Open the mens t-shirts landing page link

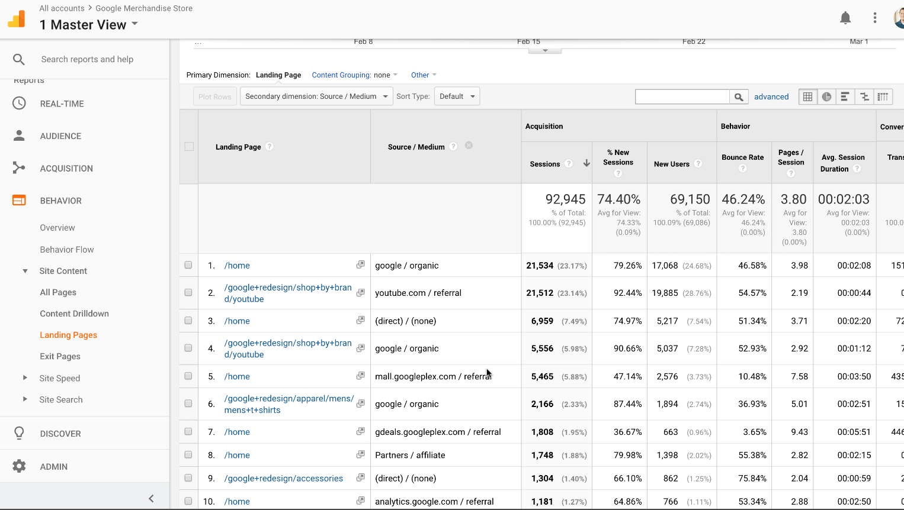click(289, 404)
